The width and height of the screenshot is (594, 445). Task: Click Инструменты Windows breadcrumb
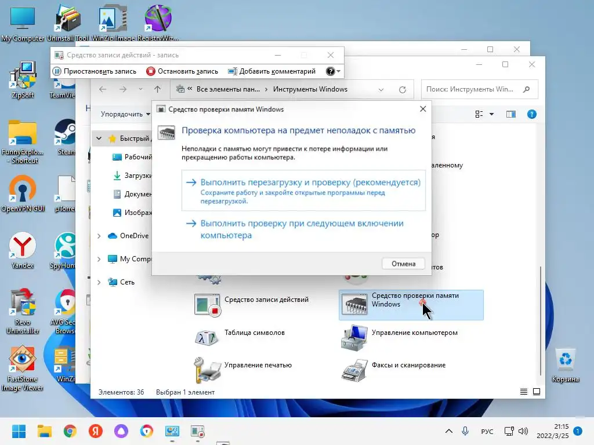pos(310,89)
